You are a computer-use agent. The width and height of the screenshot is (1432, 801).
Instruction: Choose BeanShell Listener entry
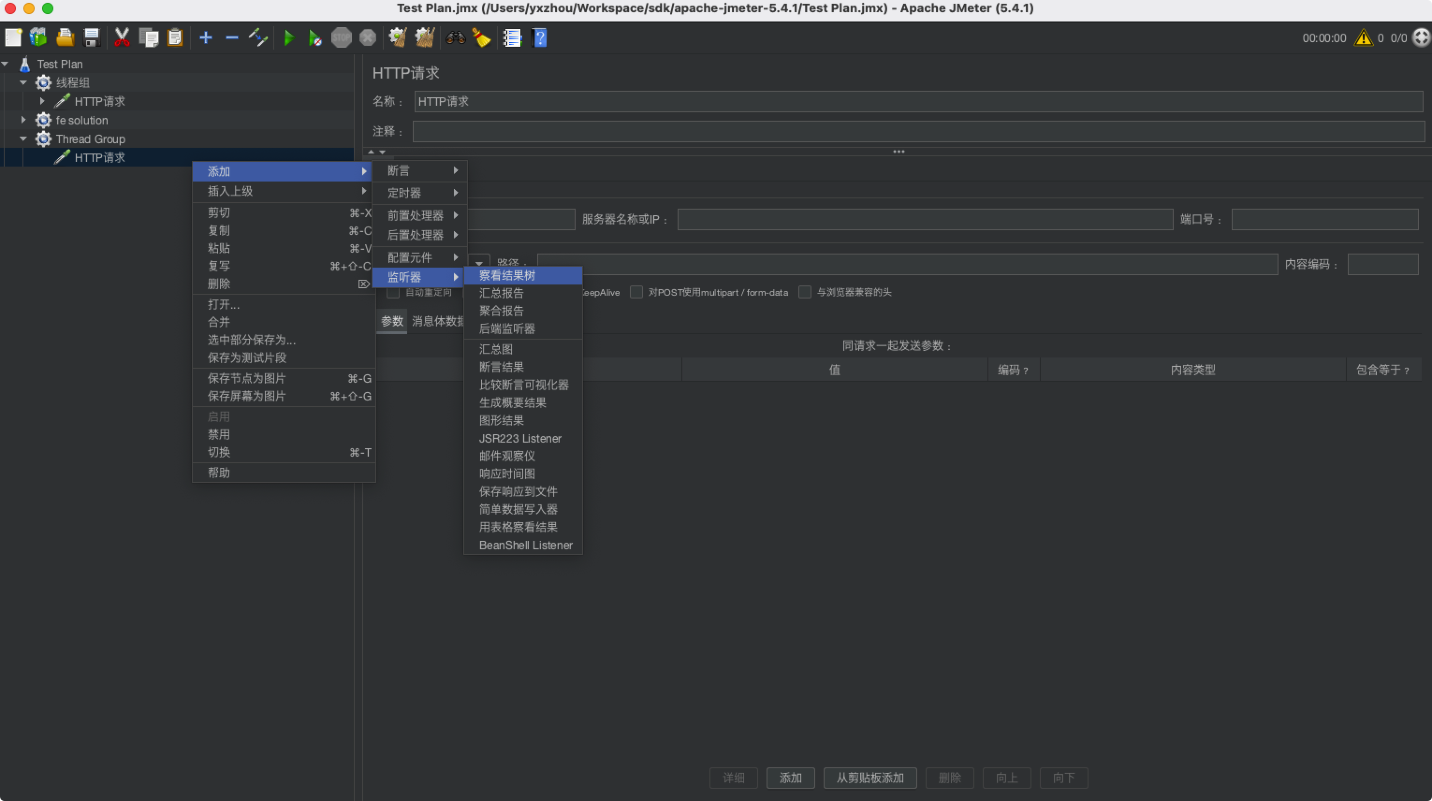(x=523, y=545)
